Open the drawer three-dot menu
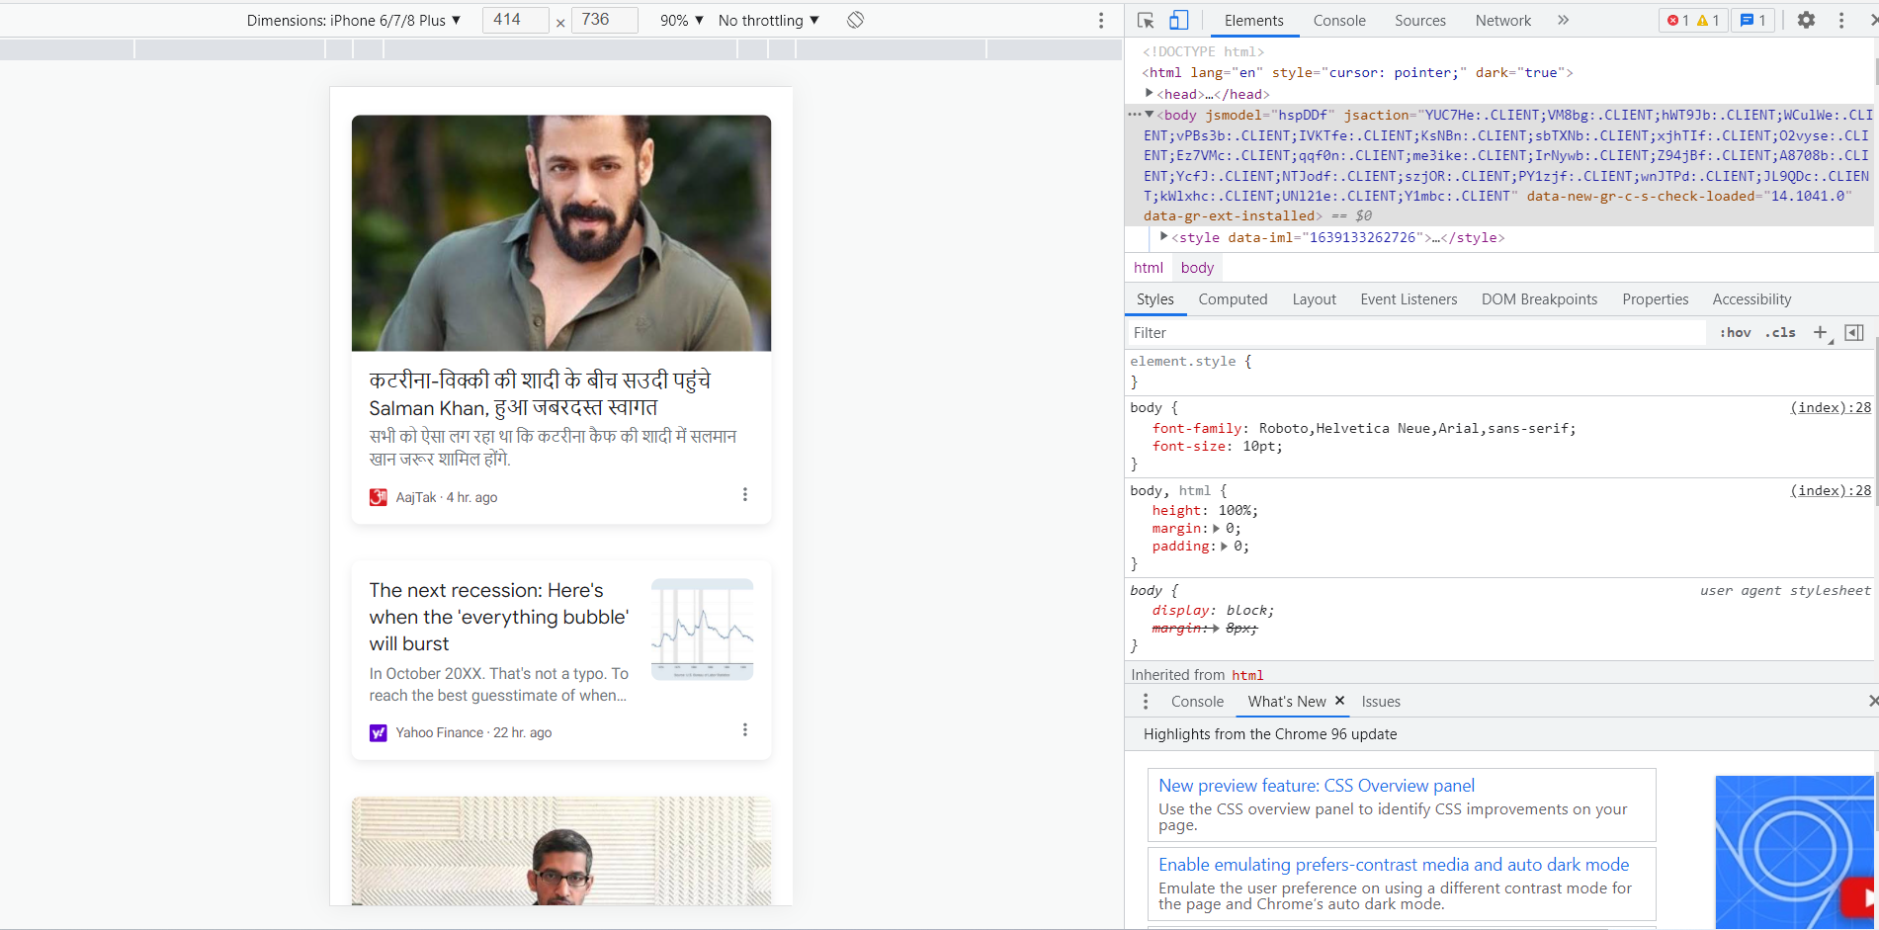The width and height of the screenshot is (1879, 930). tap(1146, 702)
